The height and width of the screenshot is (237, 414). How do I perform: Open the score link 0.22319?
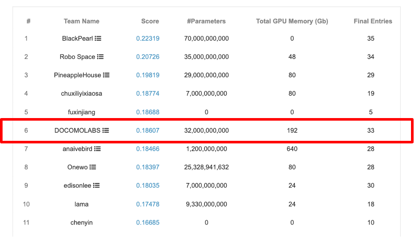(x=147, y=38)
